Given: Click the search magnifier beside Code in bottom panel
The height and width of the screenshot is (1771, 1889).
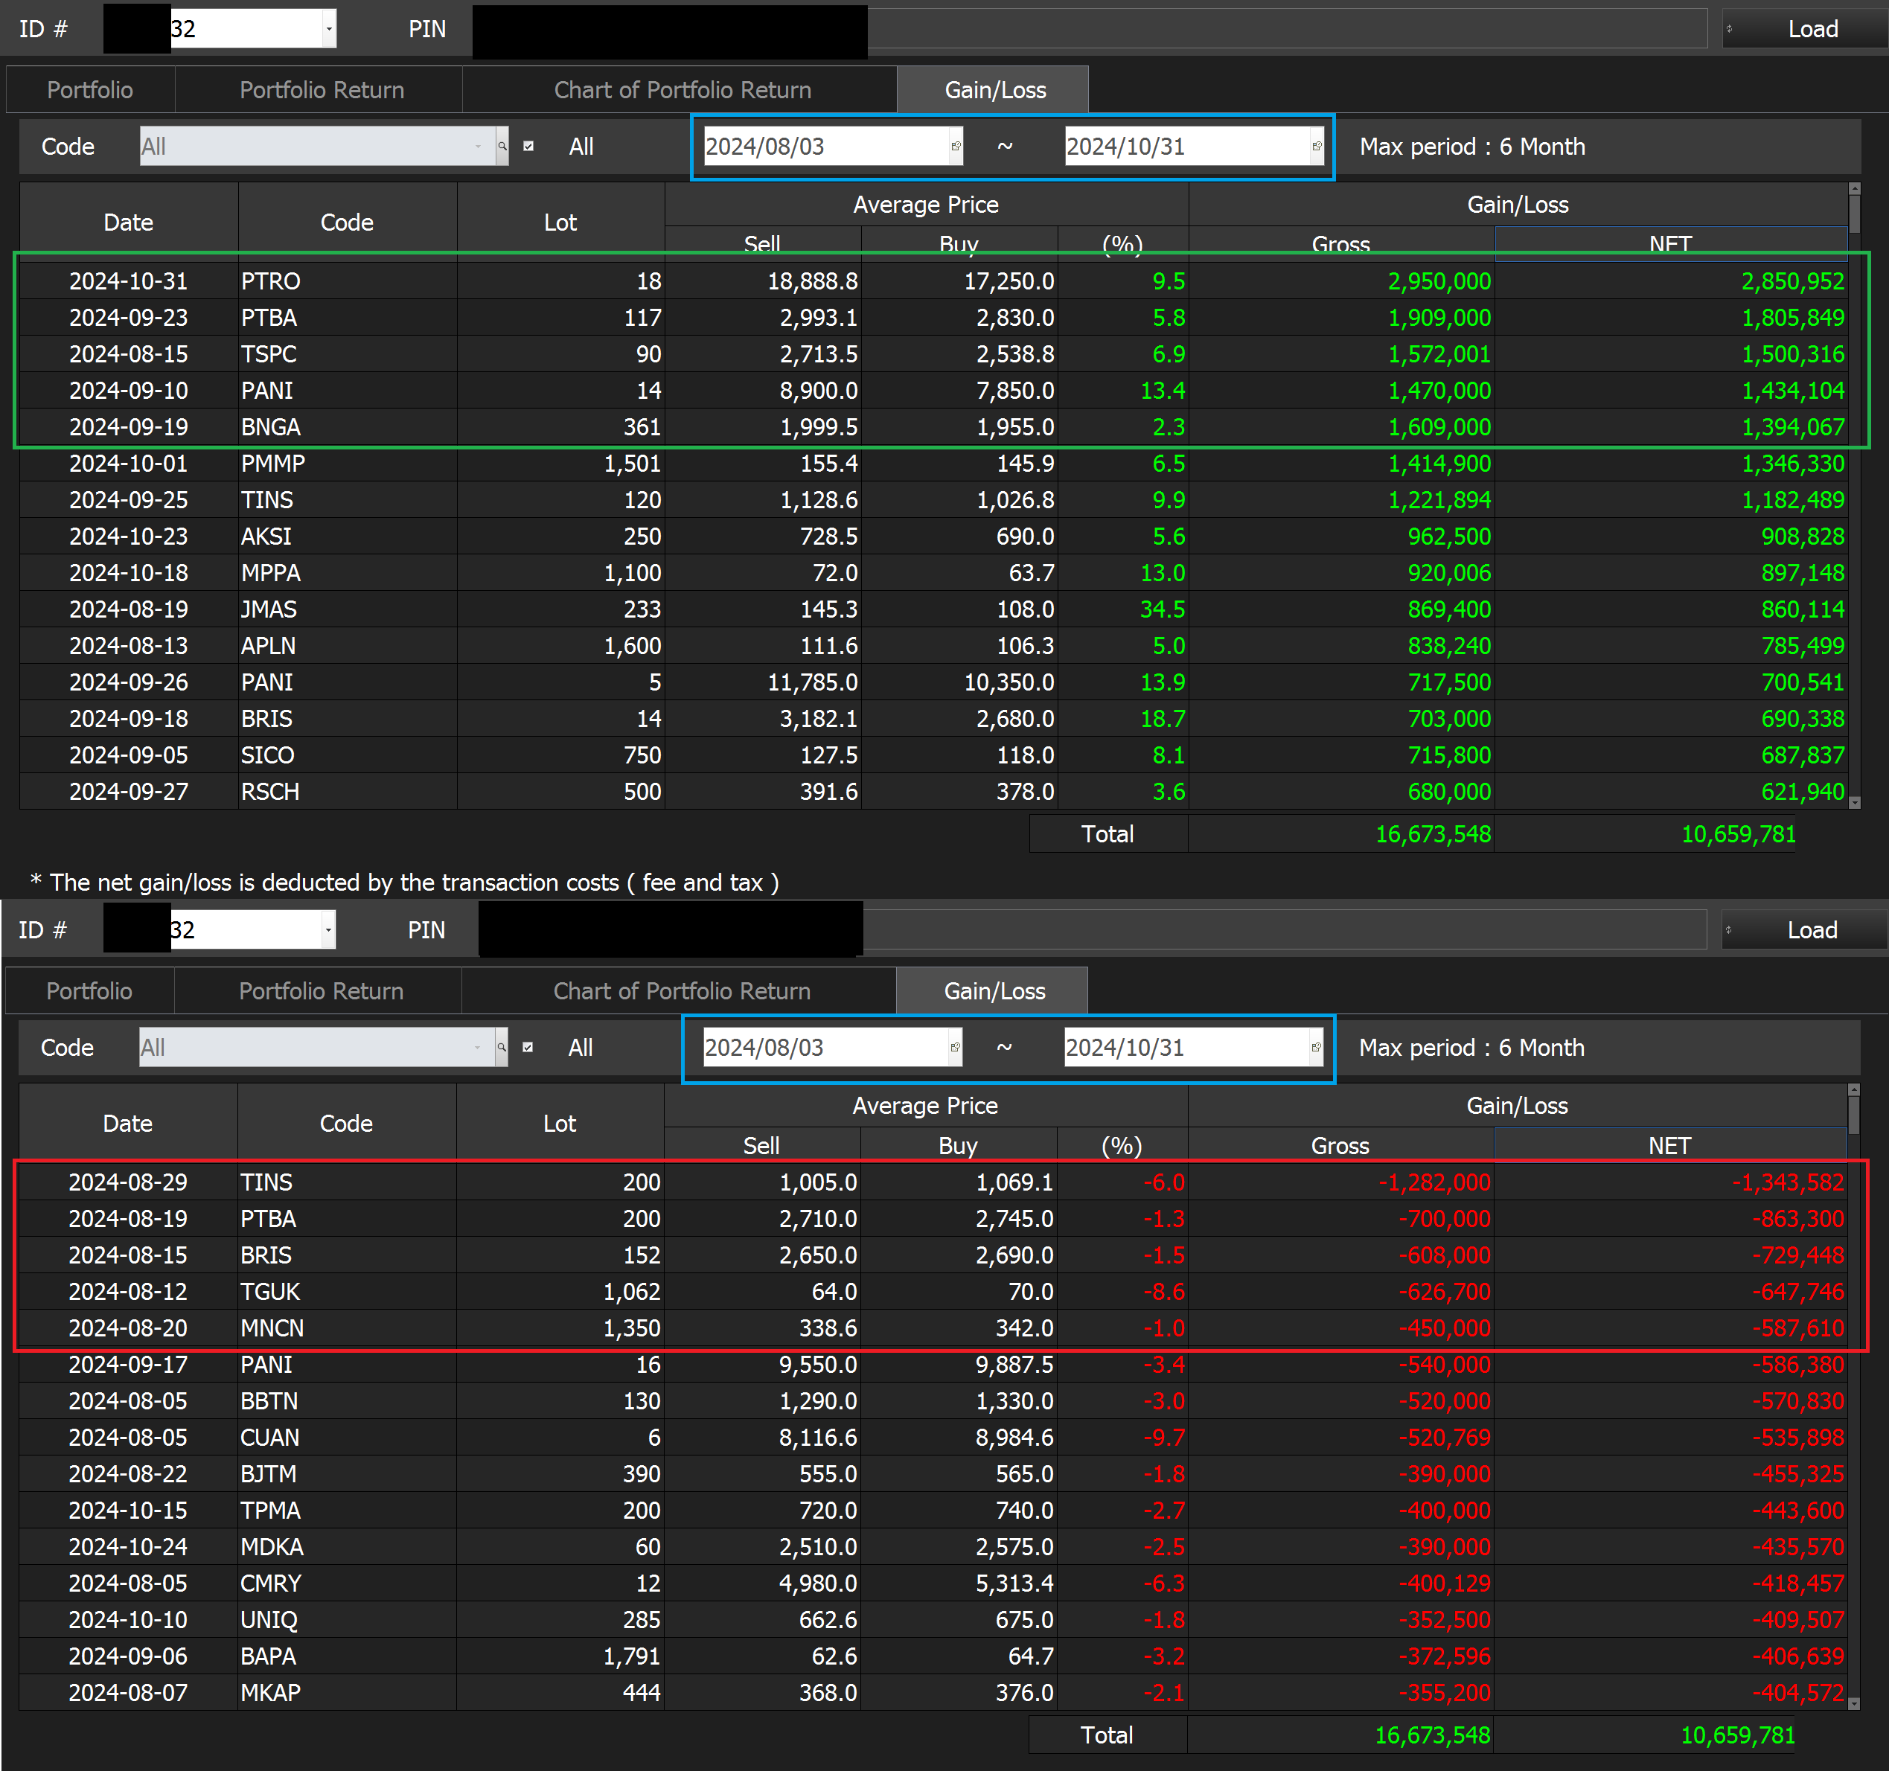Looking at the screenshot, I should [502, 1047].
